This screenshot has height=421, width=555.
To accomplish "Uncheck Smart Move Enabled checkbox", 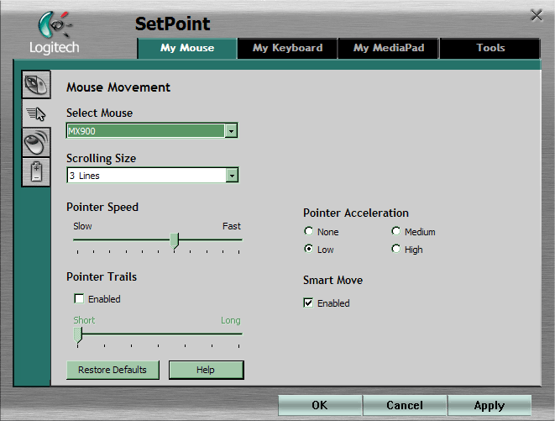I will (308, 303).
